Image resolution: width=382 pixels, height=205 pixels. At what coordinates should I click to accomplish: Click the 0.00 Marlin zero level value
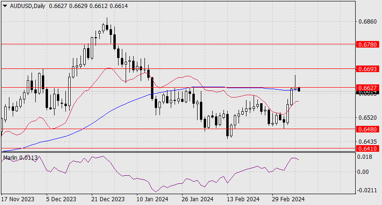[x=363, y=172]
